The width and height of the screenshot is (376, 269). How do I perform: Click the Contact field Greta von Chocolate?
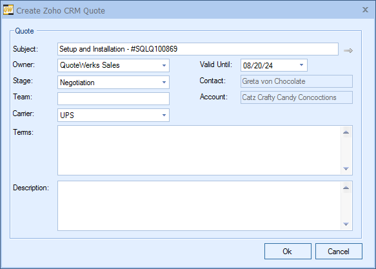(297, 81)
